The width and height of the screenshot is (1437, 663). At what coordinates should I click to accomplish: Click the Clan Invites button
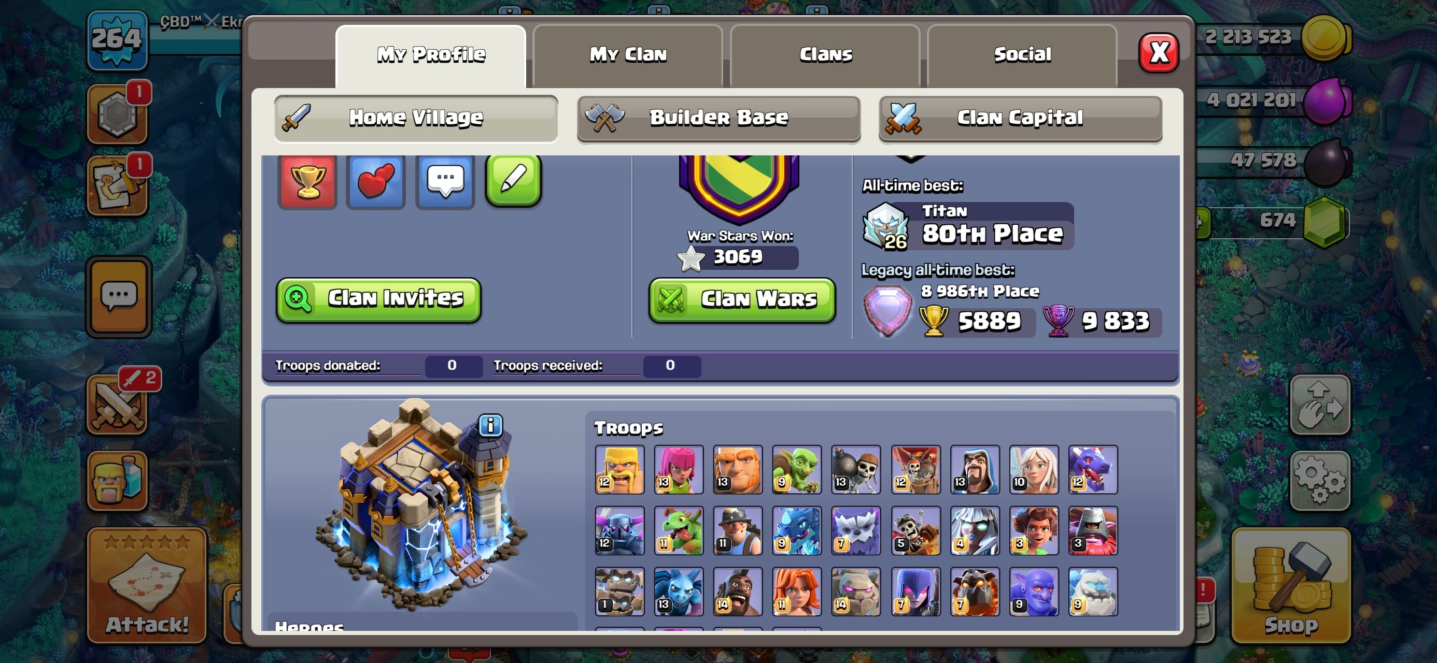(x=379, y=300)
